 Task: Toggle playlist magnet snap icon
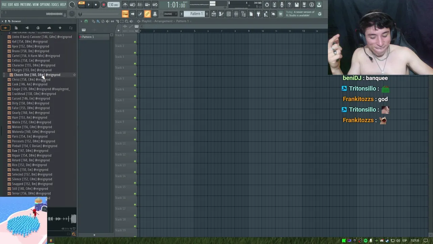point(86,21)
